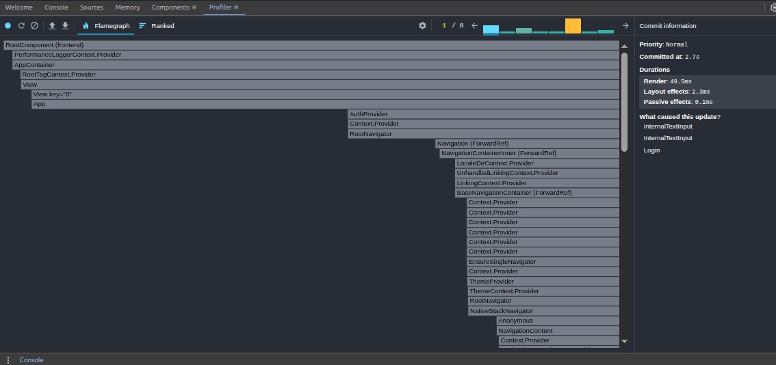The height and width of the screenshot is (365, 776).
Task: Save profile with download icon
Action: tap(65, 26)
